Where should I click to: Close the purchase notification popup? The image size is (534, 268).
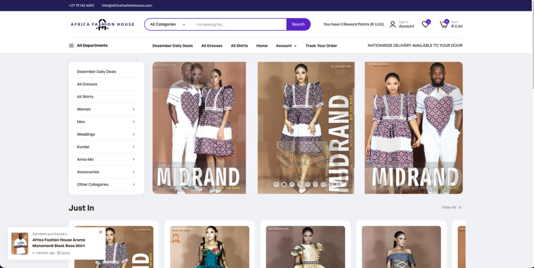101,232
